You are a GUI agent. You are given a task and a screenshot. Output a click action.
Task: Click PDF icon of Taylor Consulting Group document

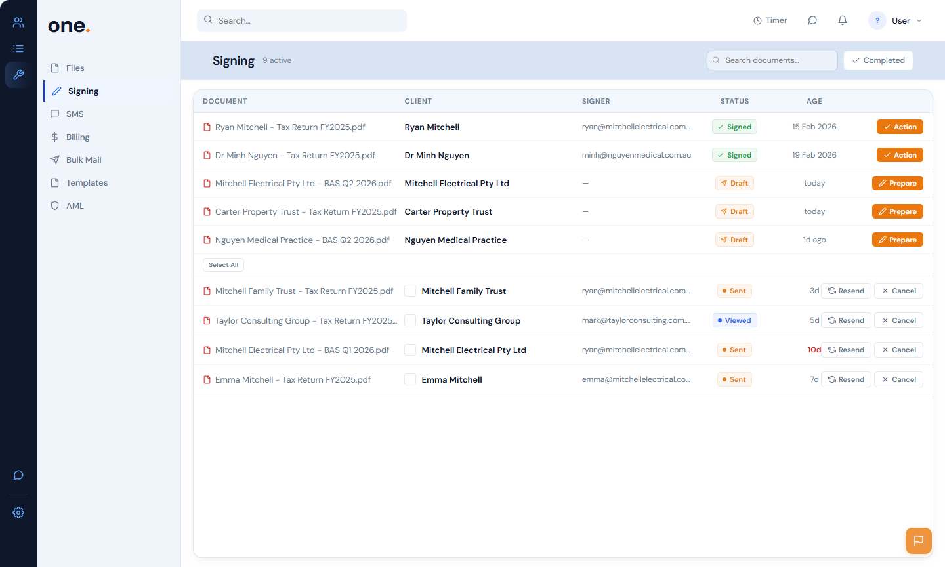point(207,321)
